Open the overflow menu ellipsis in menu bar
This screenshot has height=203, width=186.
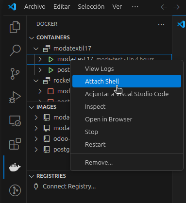tap(135, 7)
